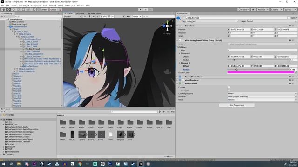Screen dimensions: 298x167
Task: Select the Move tool in toolbar
Action: (9, 9)
